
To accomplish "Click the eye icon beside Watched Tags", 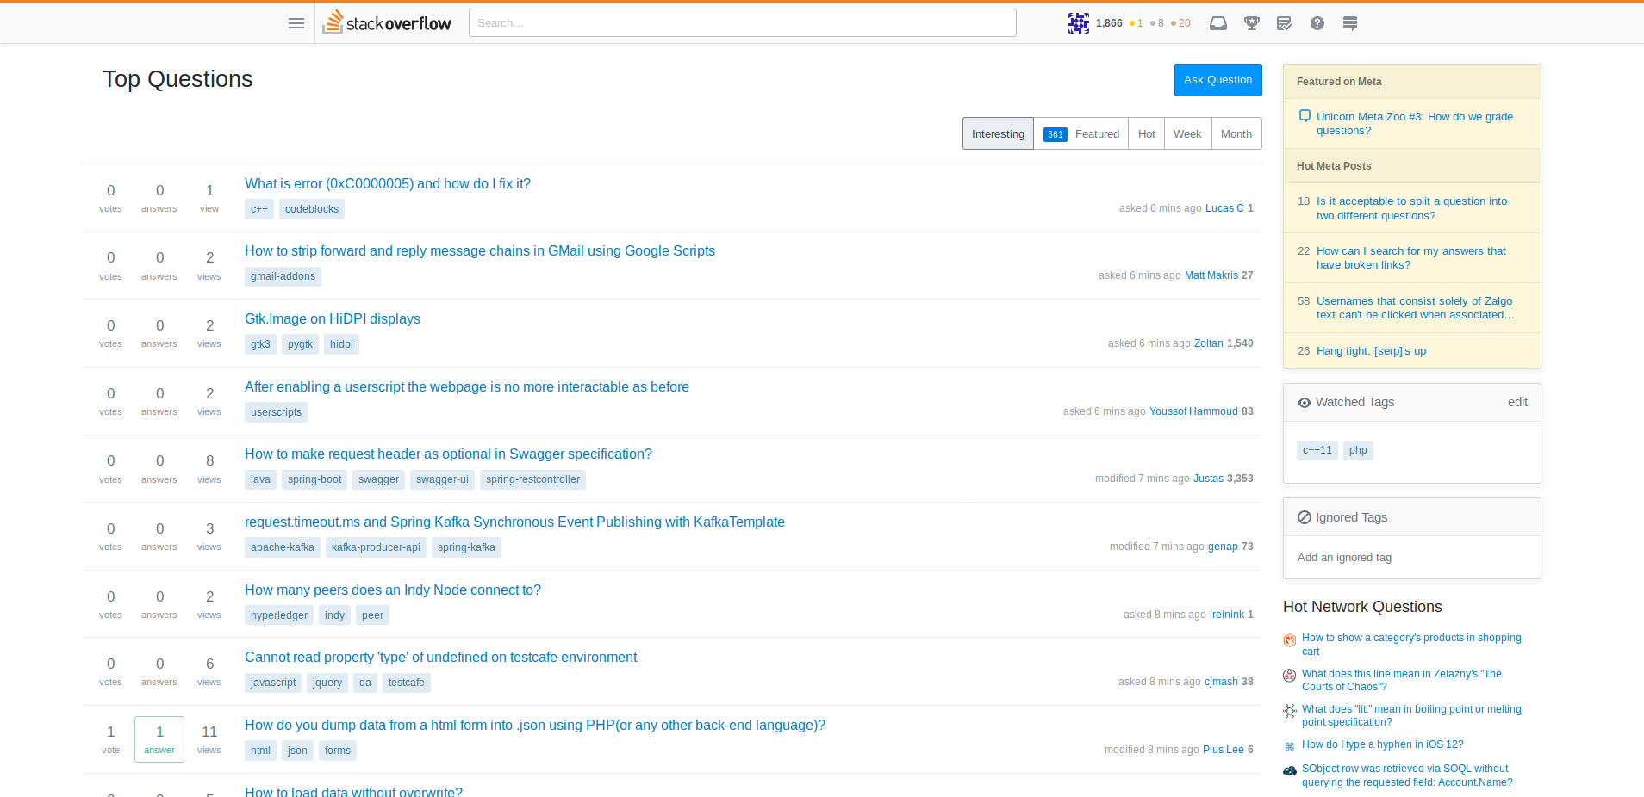I will click(x=1304, y=401).
